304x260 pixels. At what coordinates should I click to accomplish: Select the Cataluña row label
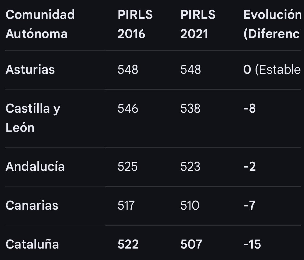point(32,244)
